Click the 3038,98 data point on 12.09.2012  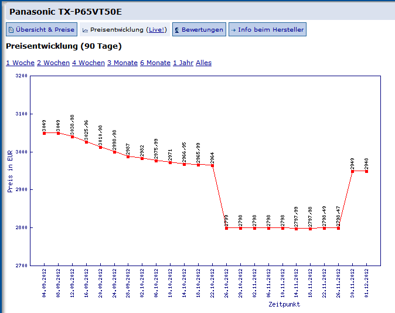[x=72, y=137]
